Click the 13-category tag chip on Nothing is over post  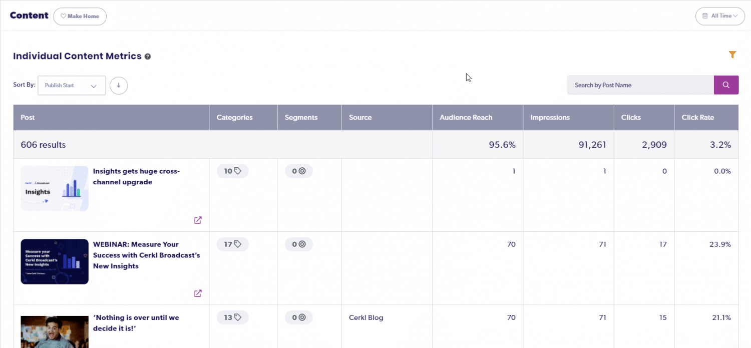(232, 317)
